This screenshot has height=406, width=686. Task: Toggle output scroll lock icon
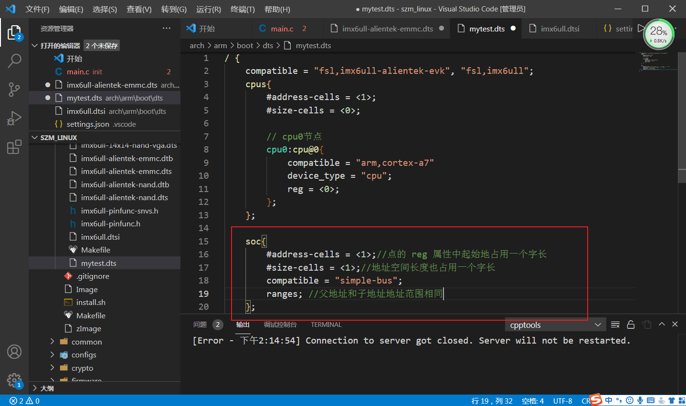(x=631, y=325)
